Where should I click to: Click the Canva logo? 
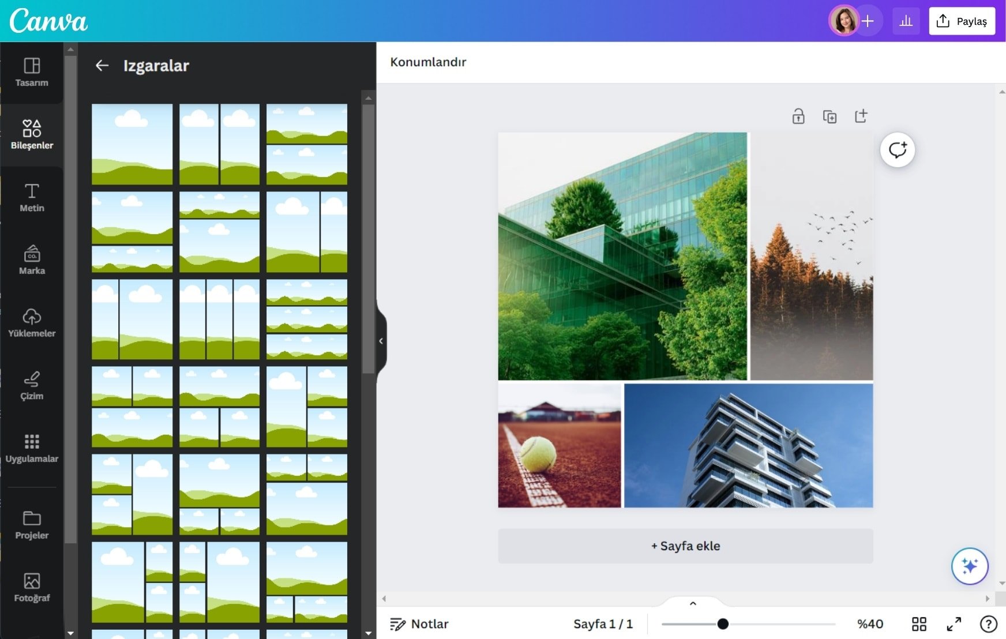(48, 21)
